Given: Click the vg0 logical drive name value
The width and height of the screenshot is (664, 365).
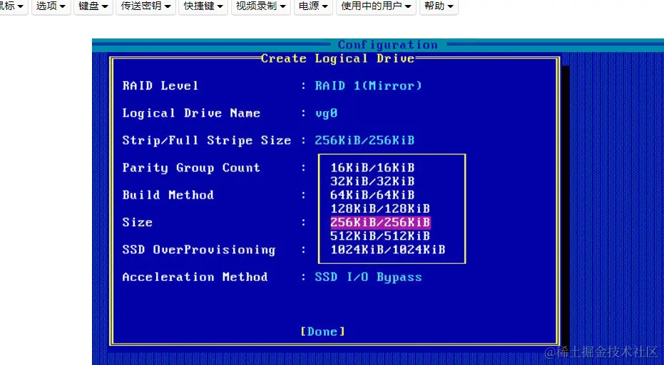Looking at the screenshot, I should point(326,113).
